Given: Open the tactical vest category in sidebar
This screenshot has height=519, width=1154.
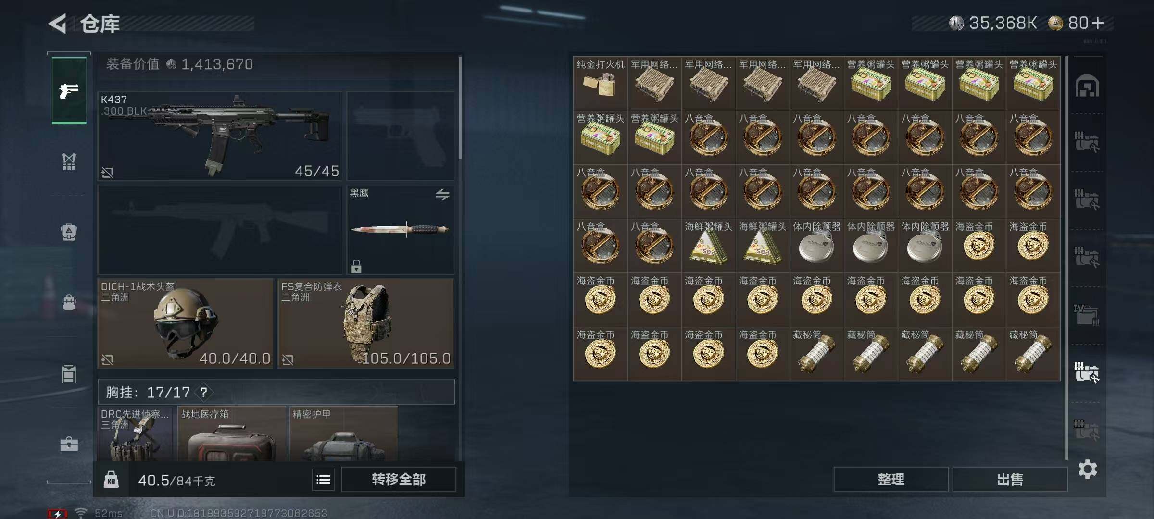Looking at the screenshot, I should pos(69,162).
